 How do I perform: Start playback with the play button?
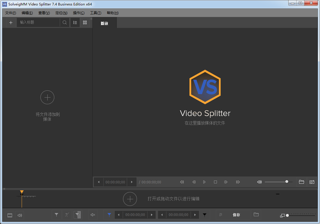[x=204, y=182]
